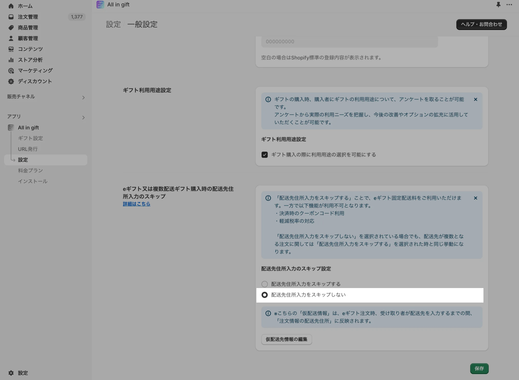Expand the 販売チャネル section chevron

tap(83, 98)
